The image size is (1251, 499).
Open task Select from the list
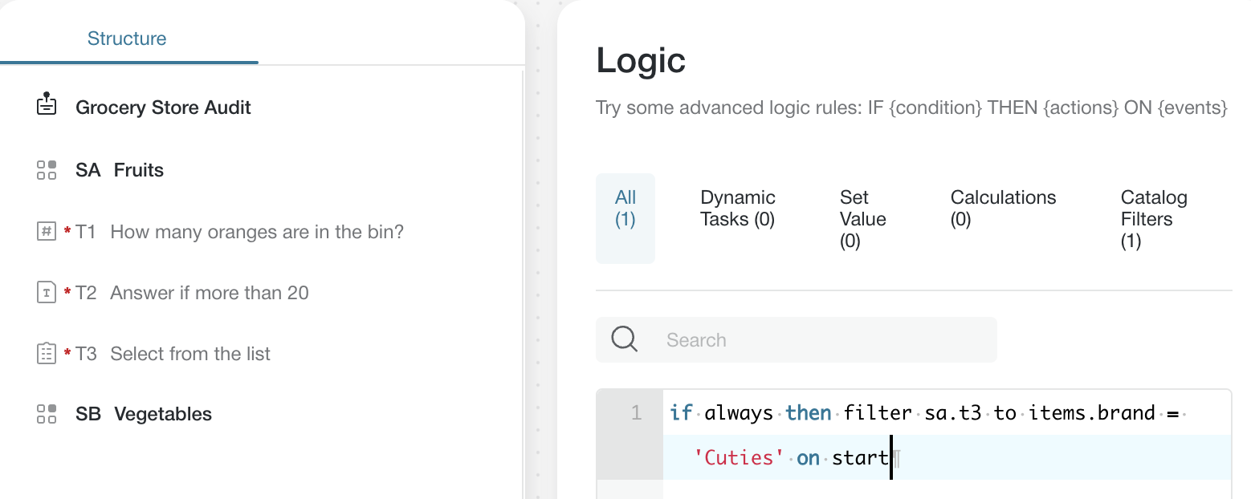pyautogui.click(x=190, y=354)
